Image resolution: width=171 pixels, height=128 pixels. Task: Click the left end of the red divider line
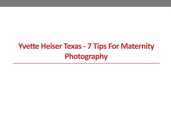tap(13, 63)
